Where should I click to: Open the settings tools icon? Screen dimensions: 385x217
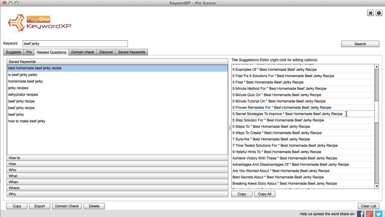tap(371, 13)
